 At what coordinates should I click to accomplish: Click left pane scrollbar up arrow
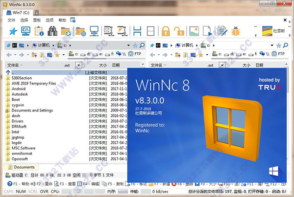click(143, 65)
